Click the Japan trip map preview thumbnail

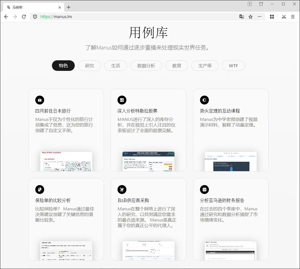[x=66, y=161]
